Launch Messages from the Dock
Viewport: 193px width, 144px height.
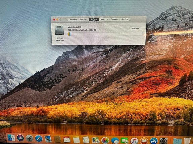(x=115, y=141)
